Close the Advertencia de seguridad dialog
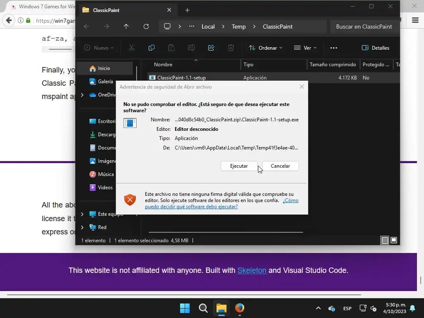424x318 pixels. click(302, 87)
